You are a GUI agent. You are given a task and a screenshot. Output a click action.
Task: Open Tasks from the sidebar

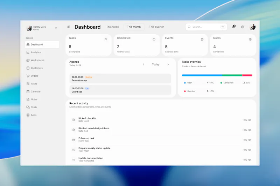click(x=42, y=84)
